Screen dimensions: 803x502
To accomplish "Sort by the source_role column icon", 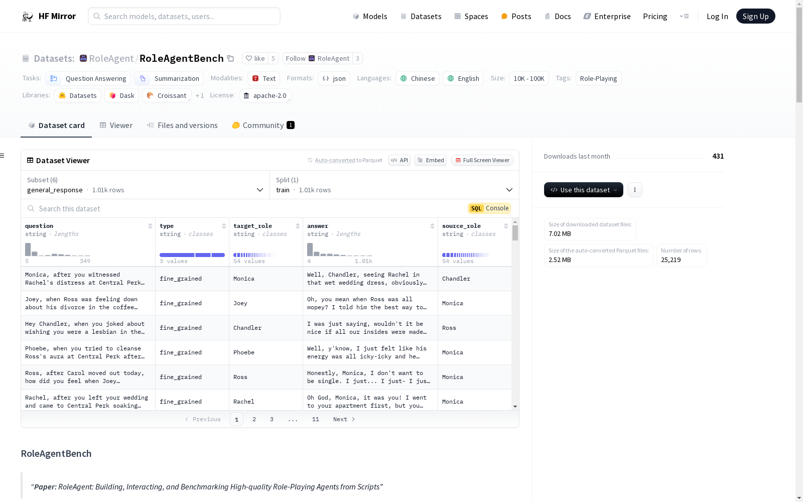I will pyautogui.click(x=506, y=226).
